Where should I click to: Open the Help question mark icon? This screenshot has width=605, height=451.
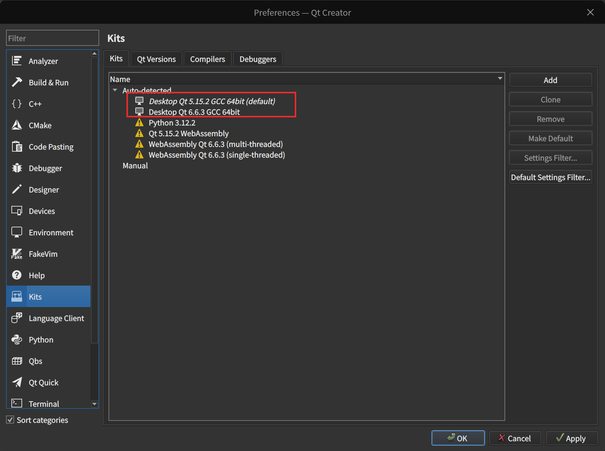coord(17,275)
